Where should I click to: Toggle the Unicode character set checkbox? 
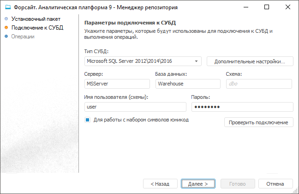click(87, 120)
